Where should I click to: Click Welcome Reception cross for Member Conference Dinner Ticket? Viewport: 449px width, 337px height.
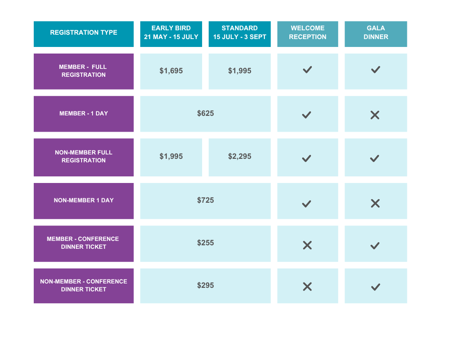coord(307,245)
